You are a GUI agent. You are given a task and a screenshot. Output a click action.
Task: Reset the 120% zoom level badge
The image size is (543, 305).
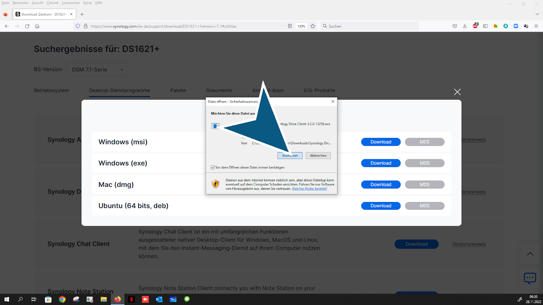301,26
